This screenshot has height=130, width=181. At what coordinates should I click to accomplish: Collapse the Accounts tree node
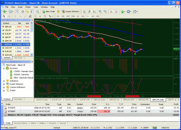tap(4, 68)
